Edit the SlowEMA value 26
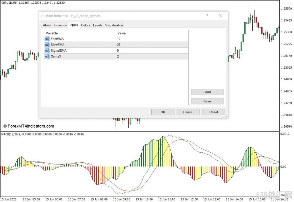This screenshot has width=294, height=202. (152, 44)
